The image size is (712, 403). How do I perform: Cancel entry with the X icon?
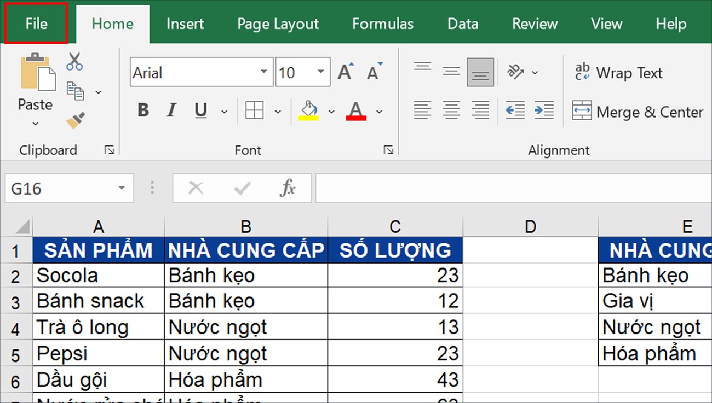pyautogui.click(x=195, y=189)
